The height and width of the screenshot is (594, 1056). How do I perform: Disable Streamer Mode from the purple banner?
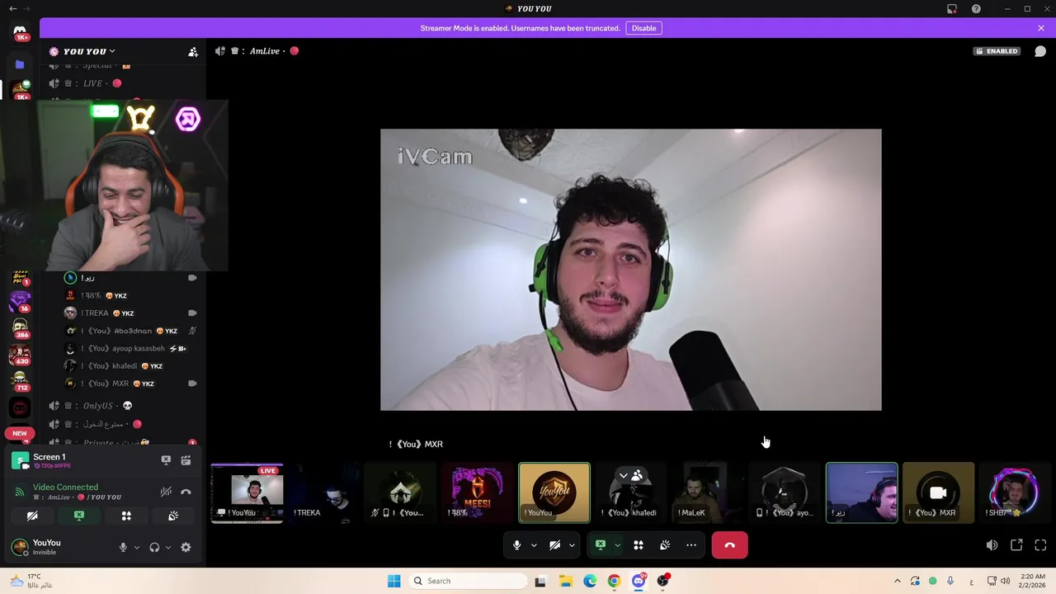coord(643,28)
